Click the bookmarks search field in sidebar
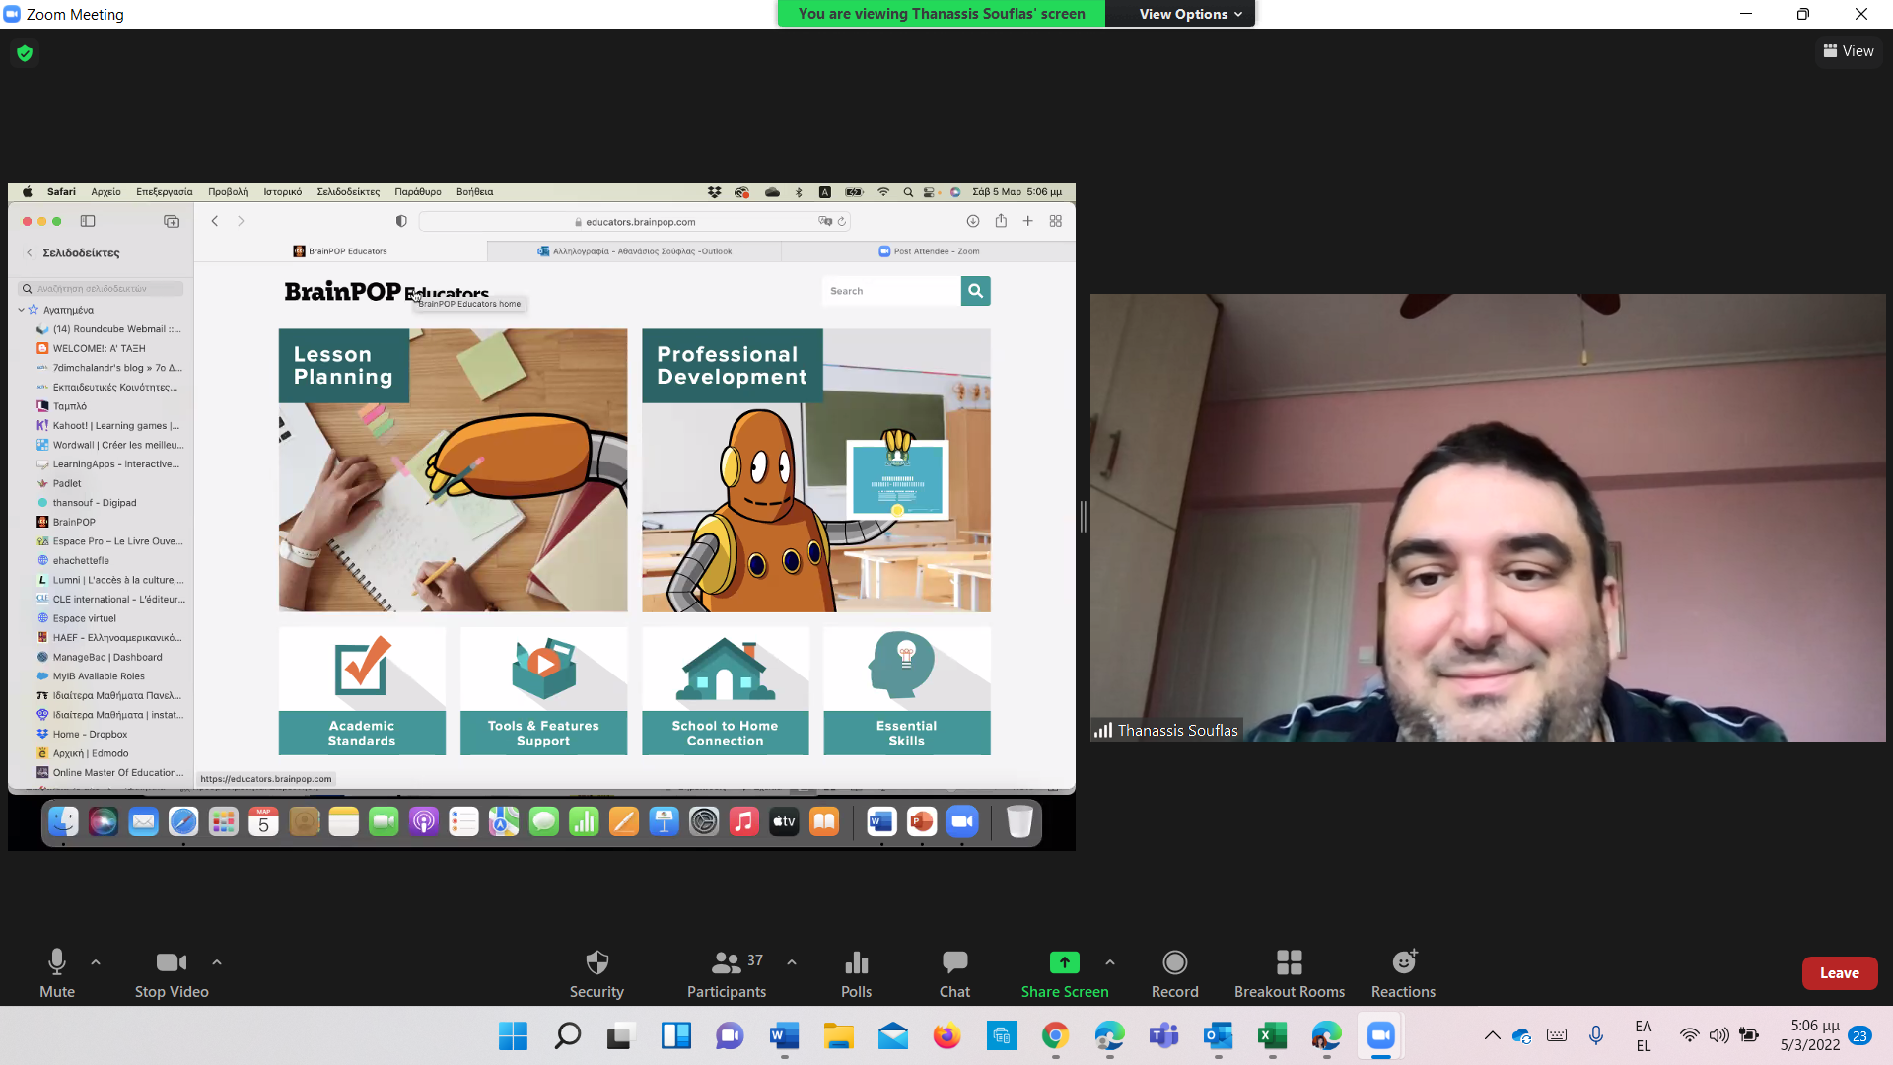 [x=101, y=289]
